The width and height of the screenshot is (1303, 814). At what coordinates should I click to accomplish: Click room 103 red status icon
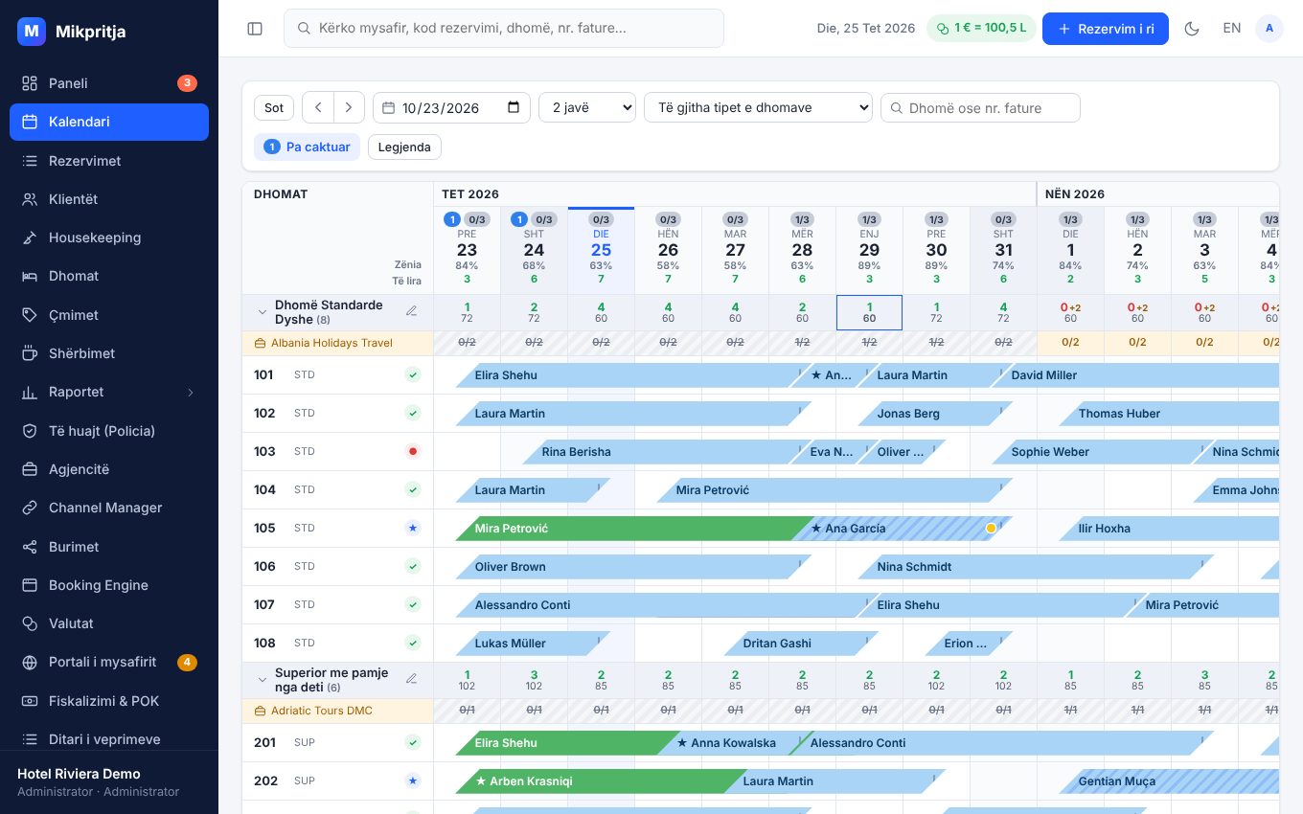413,451
